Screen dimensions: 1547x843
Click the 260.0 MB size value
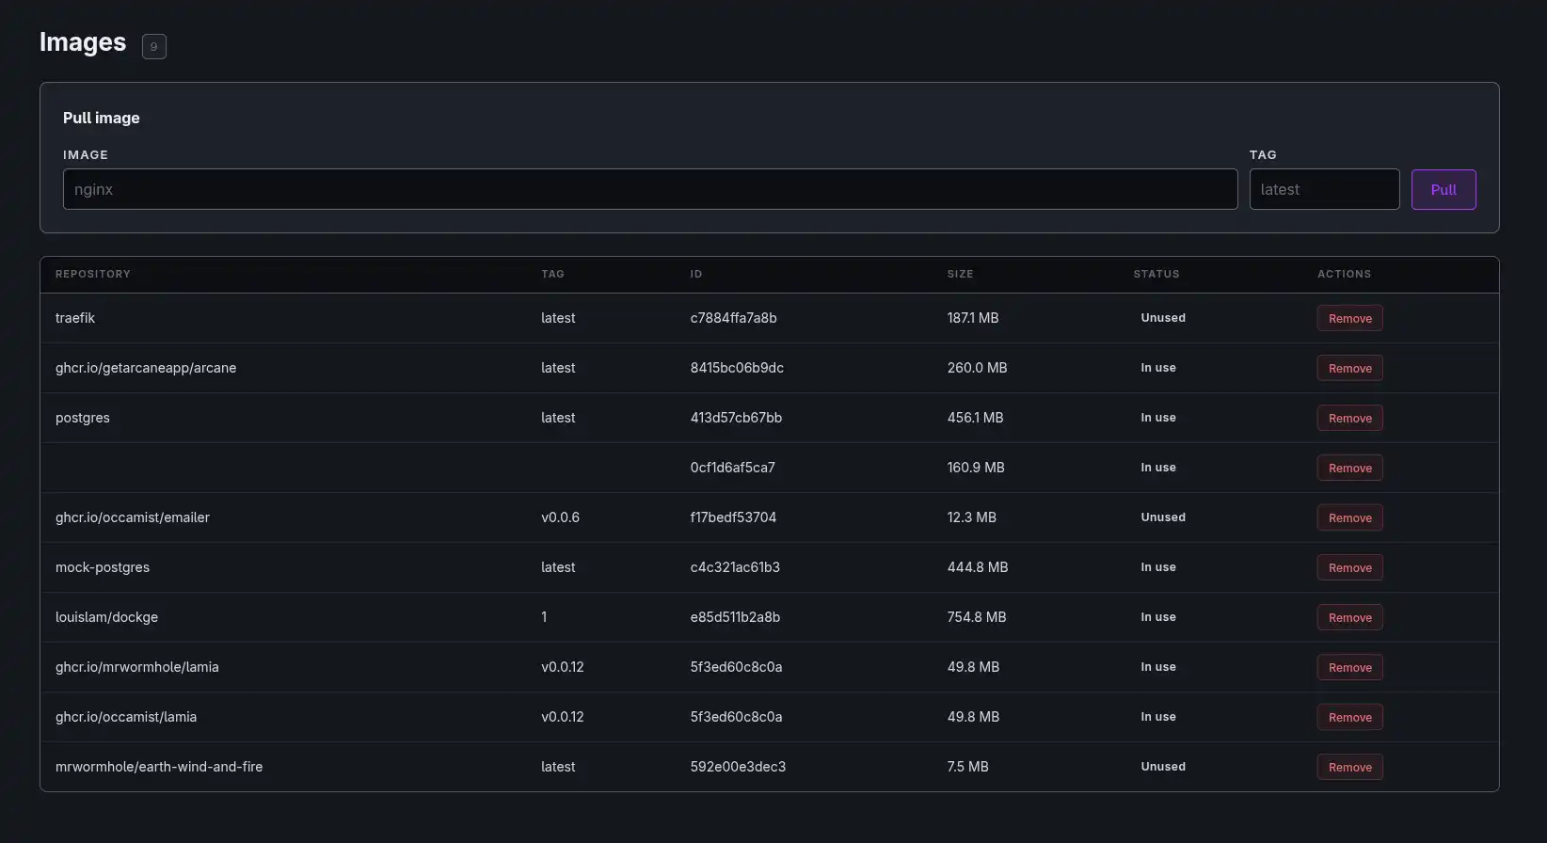click(x=977, y=368)
